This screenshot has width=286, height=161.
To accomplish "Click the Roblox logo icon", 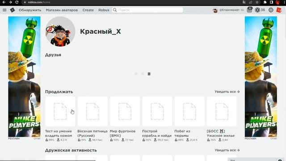I will pos(13,10).
